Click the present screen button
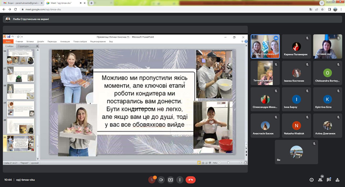 click(171, 180)
